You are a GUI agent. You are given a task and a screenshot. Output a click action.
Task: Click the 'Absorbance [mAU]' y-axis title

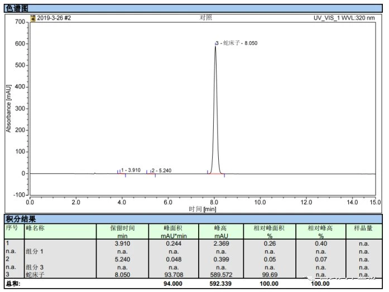tap(8, 109)
